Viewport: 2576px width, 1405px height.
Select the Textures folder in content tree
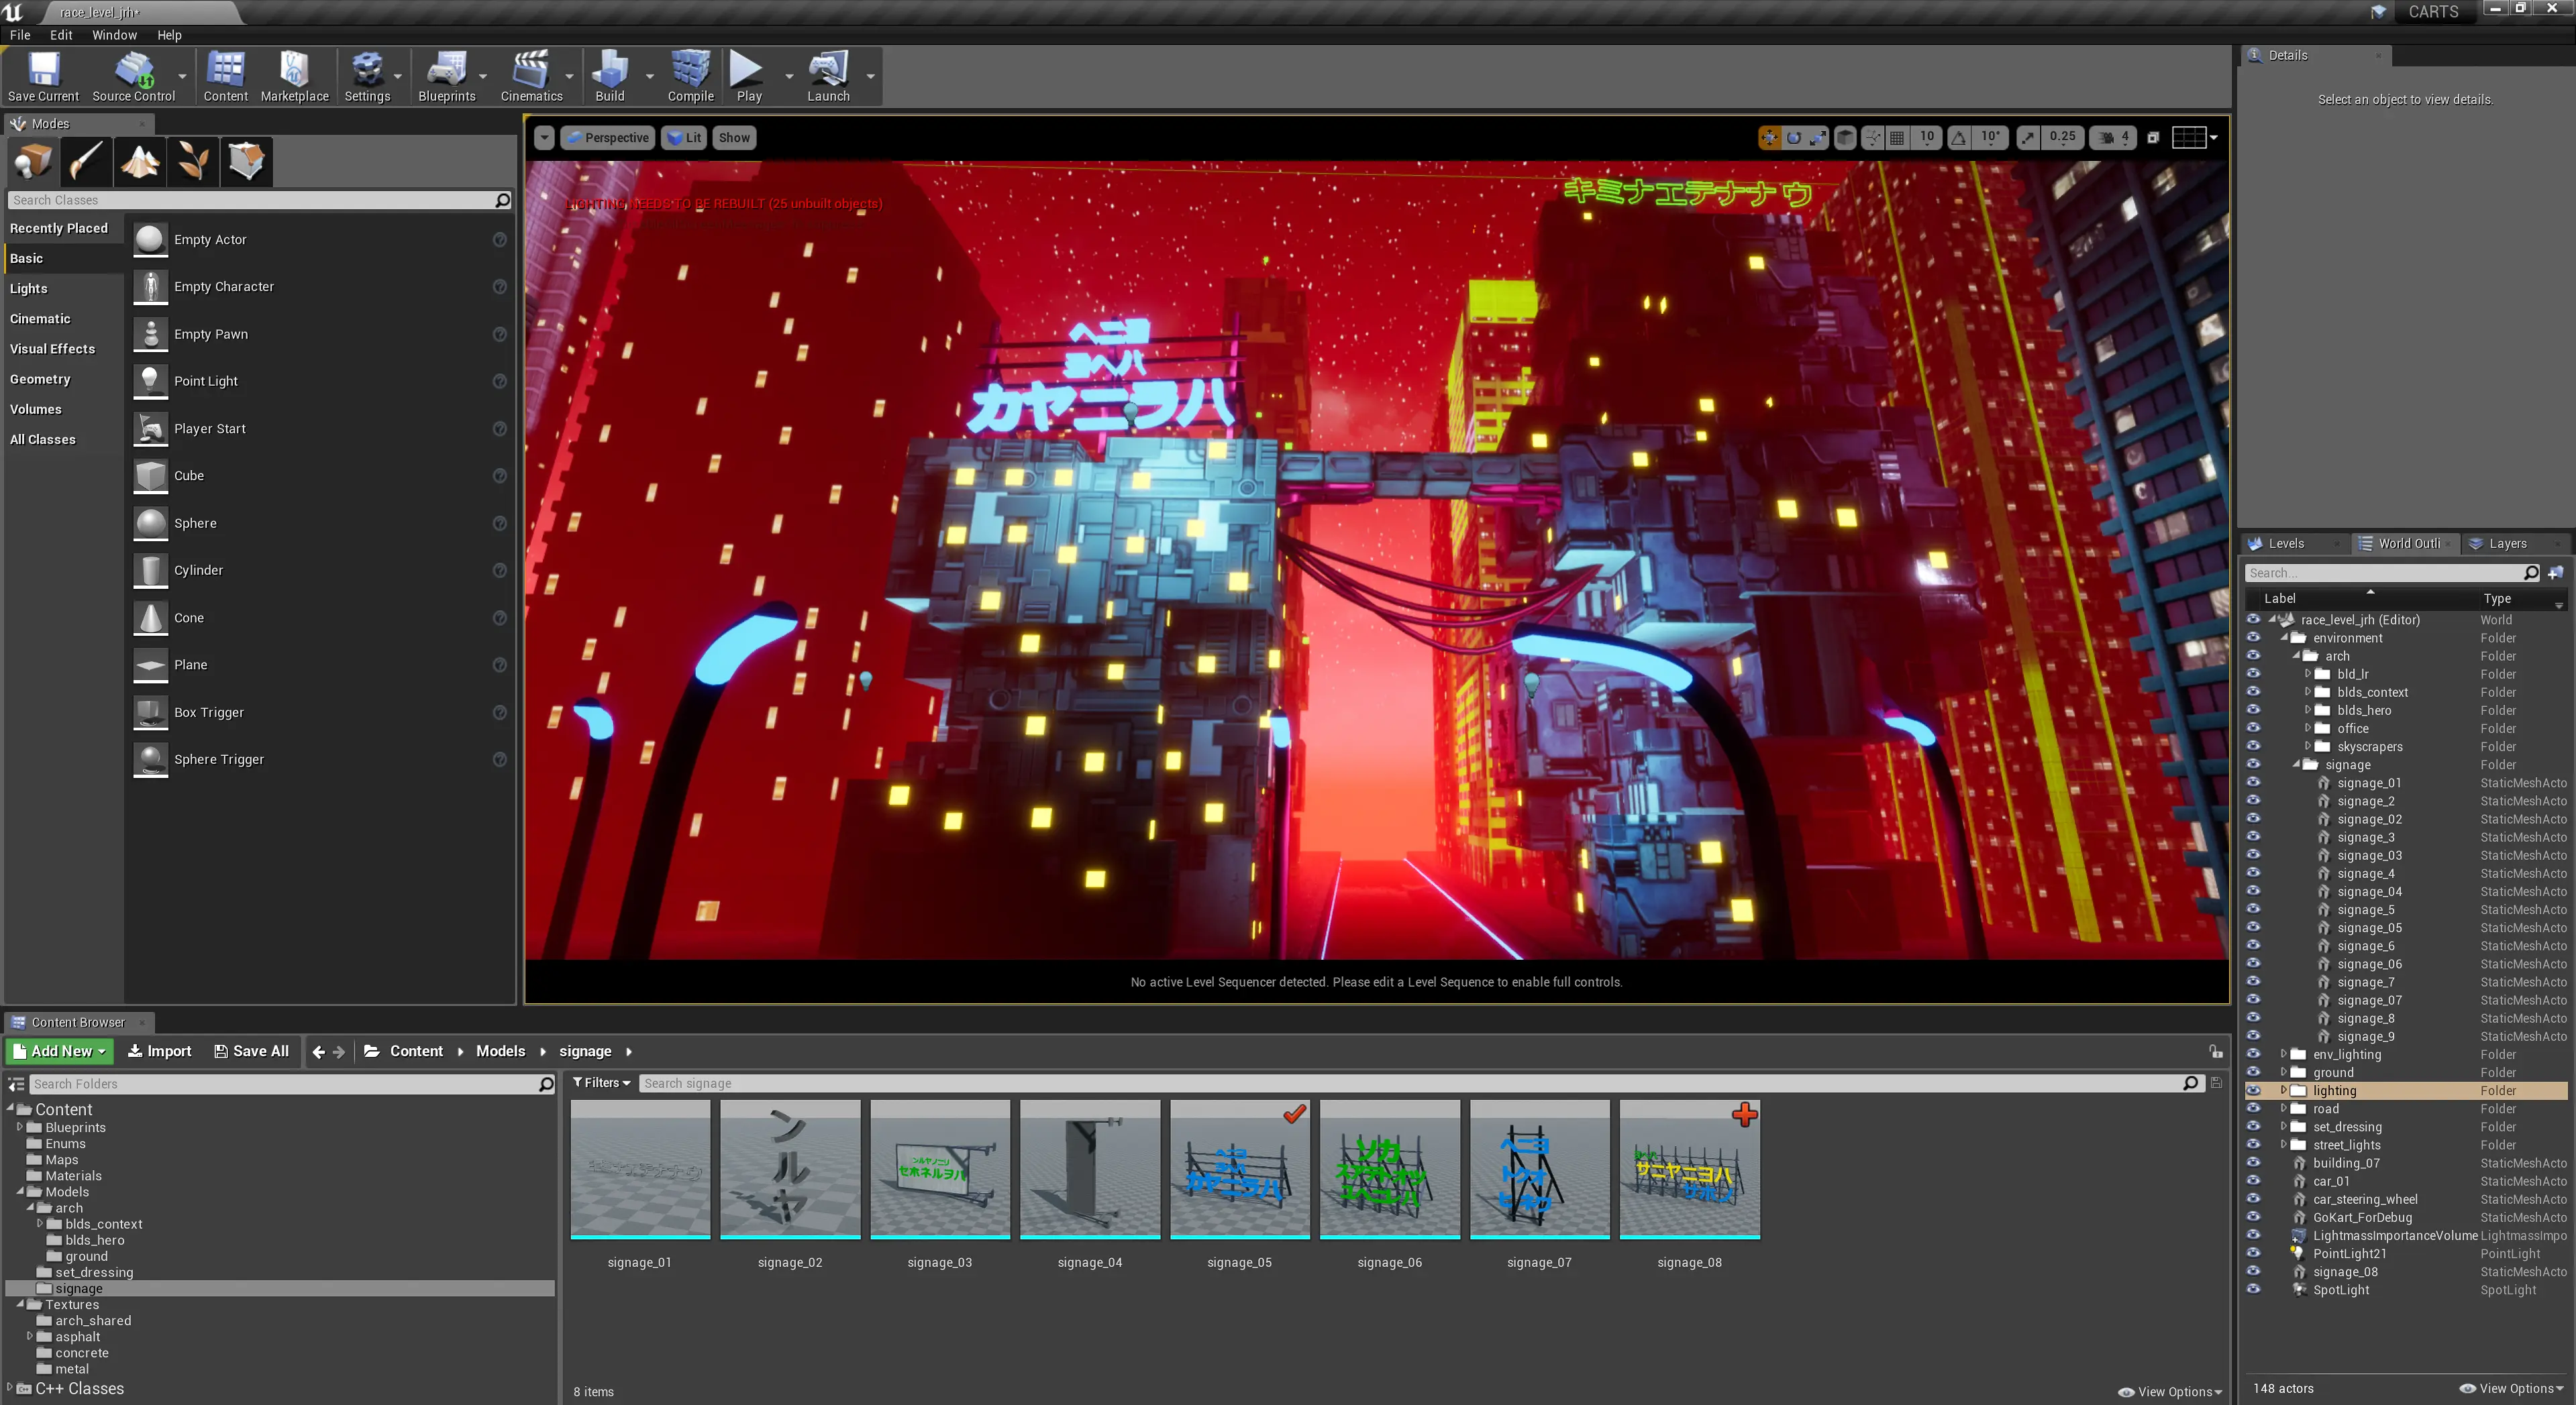point(72,1304)
